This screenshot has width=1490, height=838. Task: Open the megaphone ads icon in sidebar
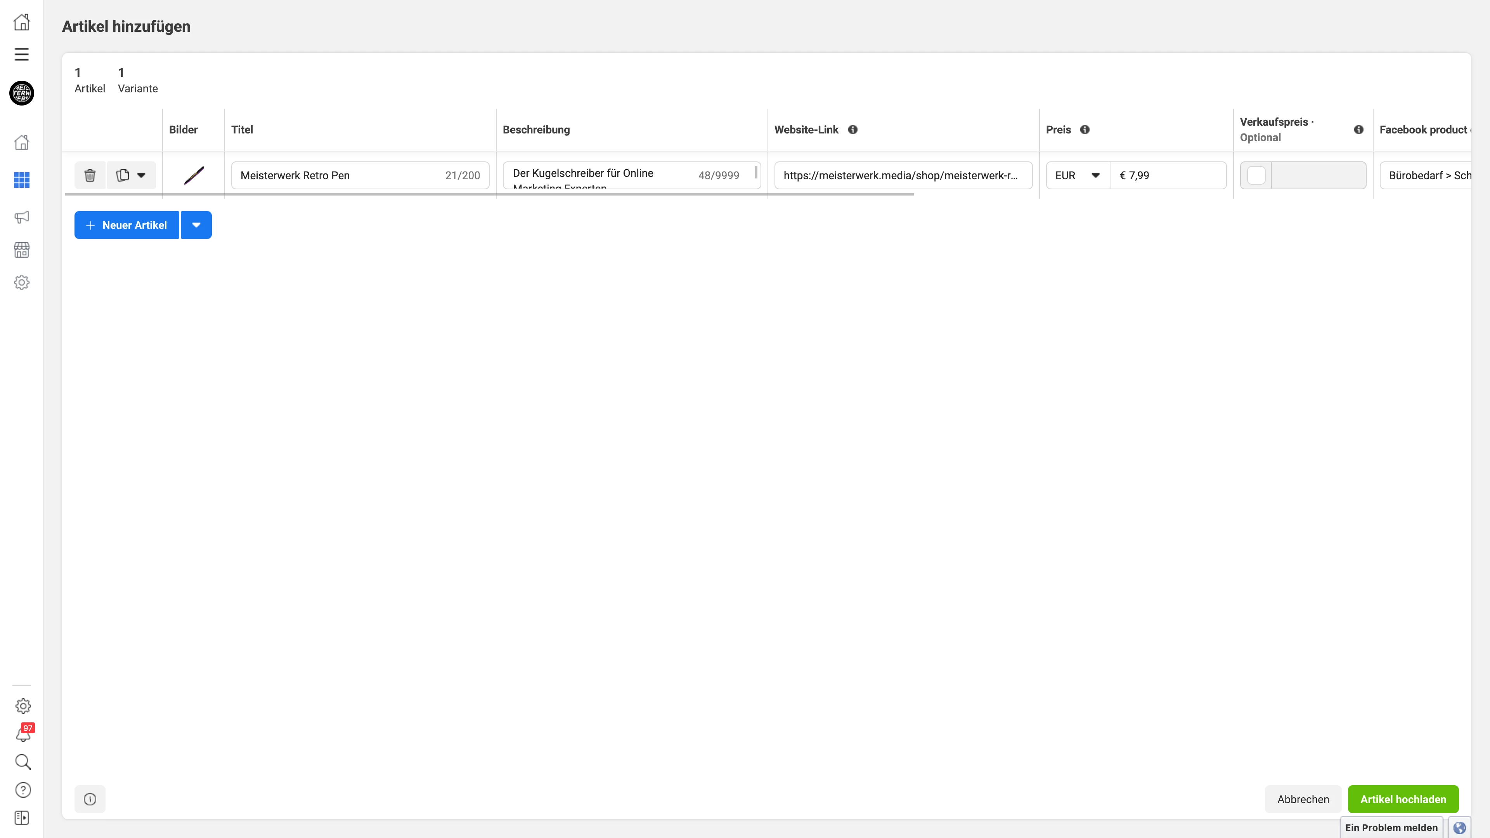21,217
